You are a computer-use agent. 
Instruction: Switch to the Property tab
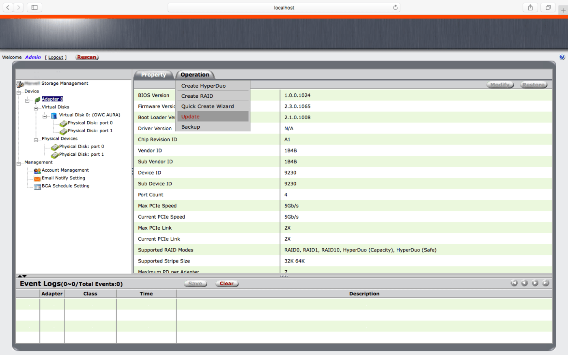pos(153,75)
